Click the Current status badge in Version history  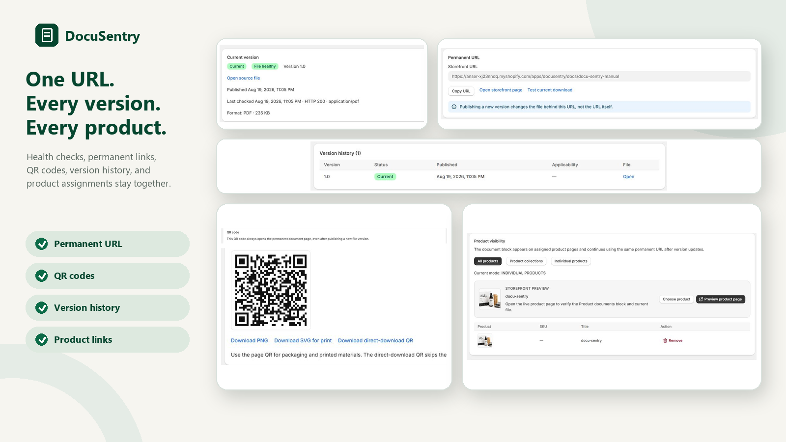coord(385,177)
